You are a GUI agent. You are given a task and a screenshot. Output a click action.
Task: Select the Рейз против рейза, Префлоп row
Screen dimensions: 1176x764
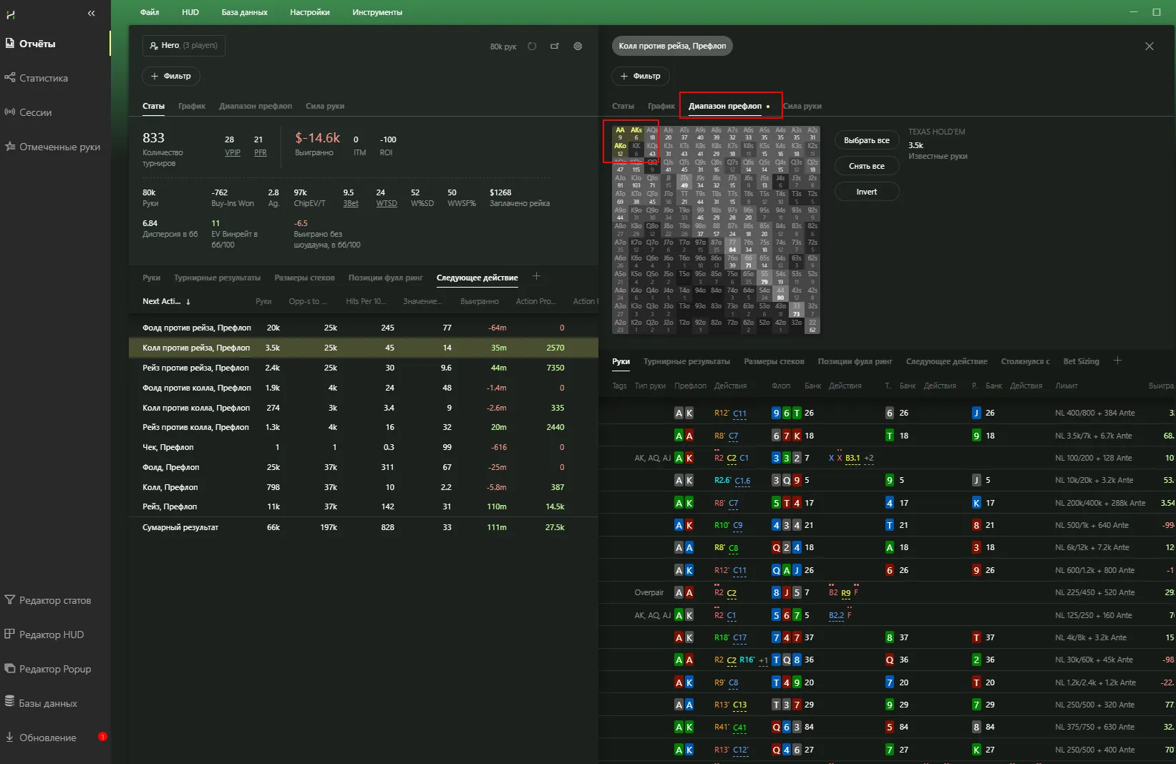[x=195, y=368]
